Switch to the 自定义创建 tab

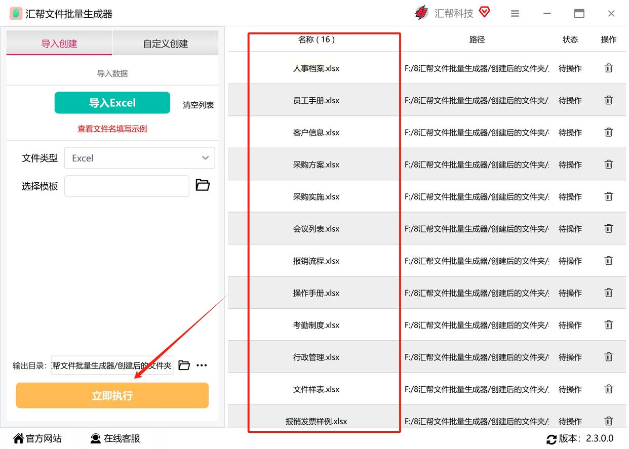click(x=166, y=43)
